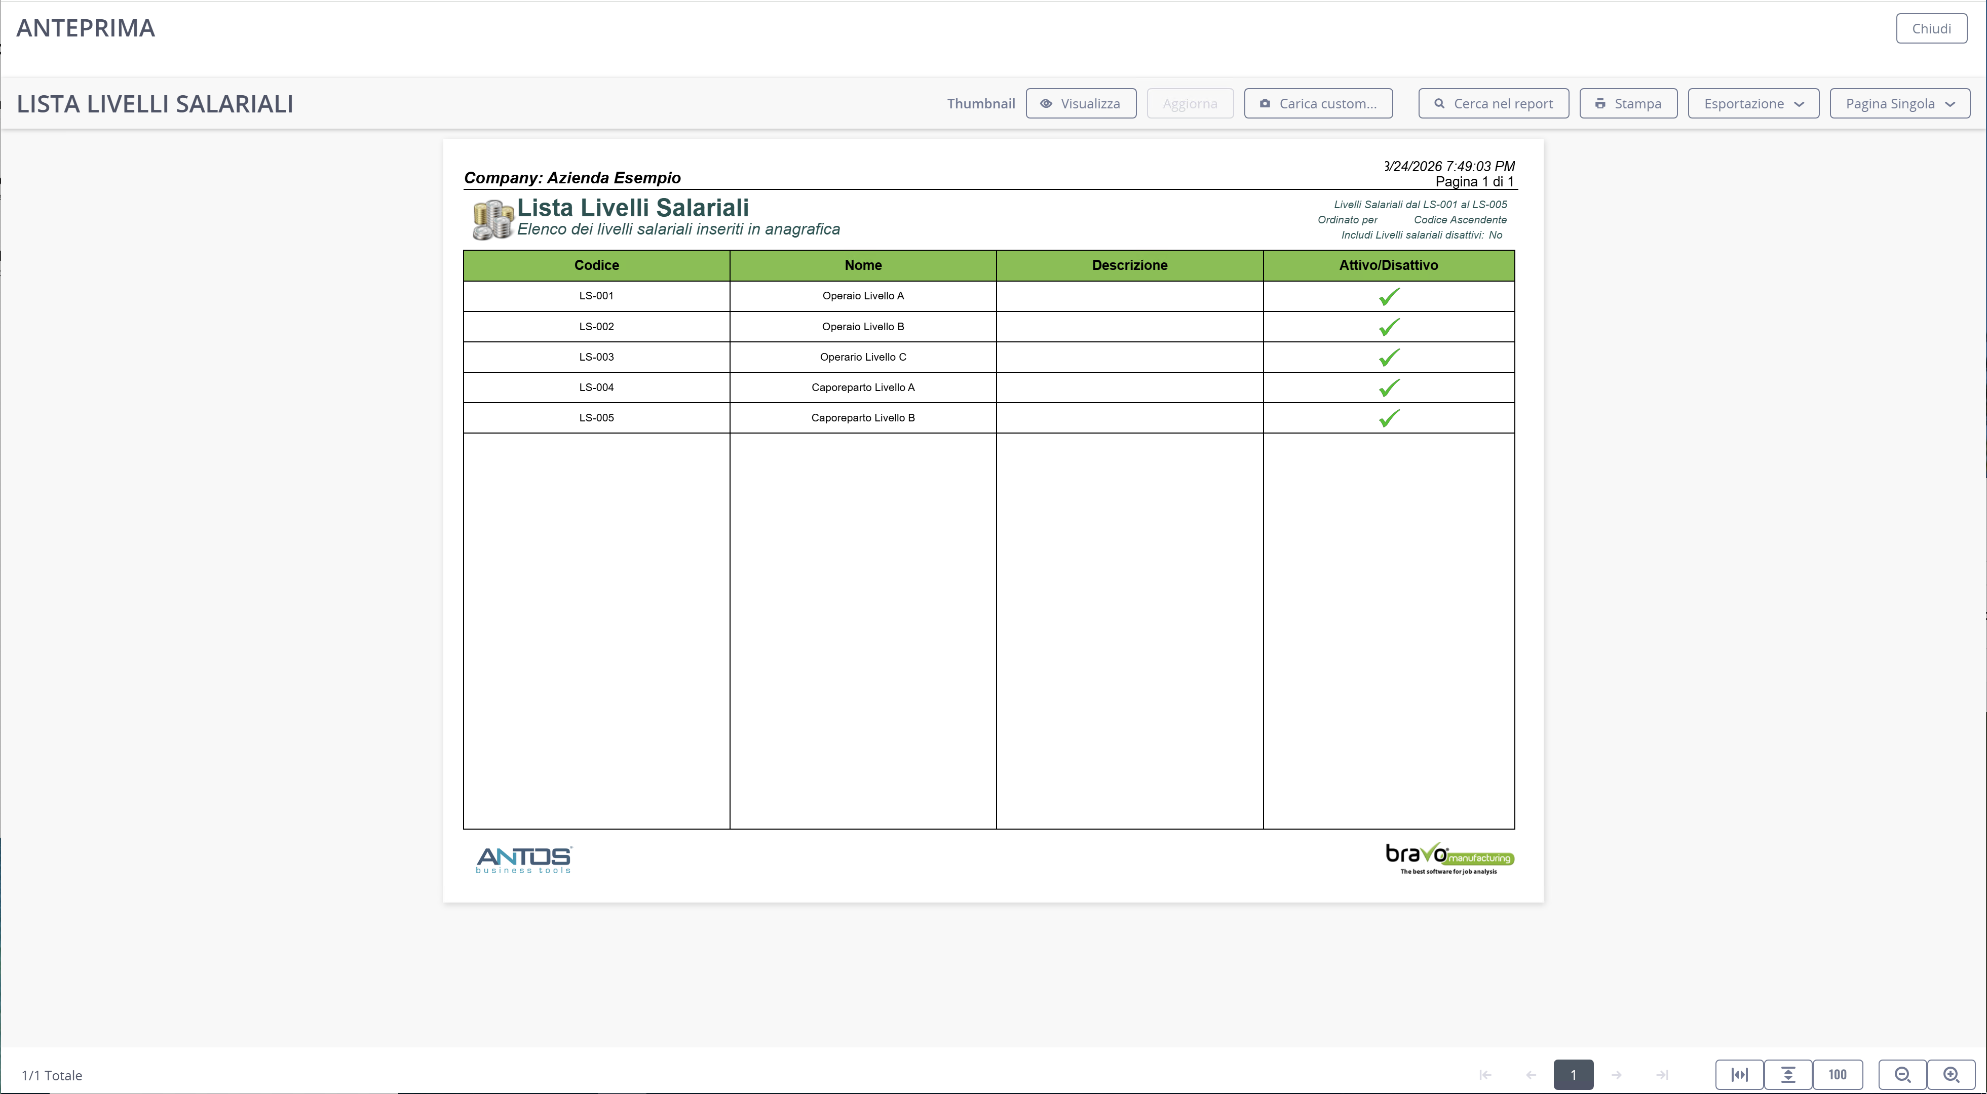Toggle the Thumbnail view
This screenshot has height=1094, width=1987.
tap(980, 103)
